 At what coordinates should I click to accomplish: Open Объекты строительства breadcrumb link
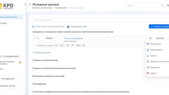pyautogui.click(x=42, y=8)
